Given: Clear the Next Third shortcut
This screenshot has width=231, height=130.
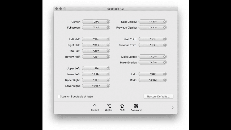Looking at the screenshot, I should click(165, 39).
